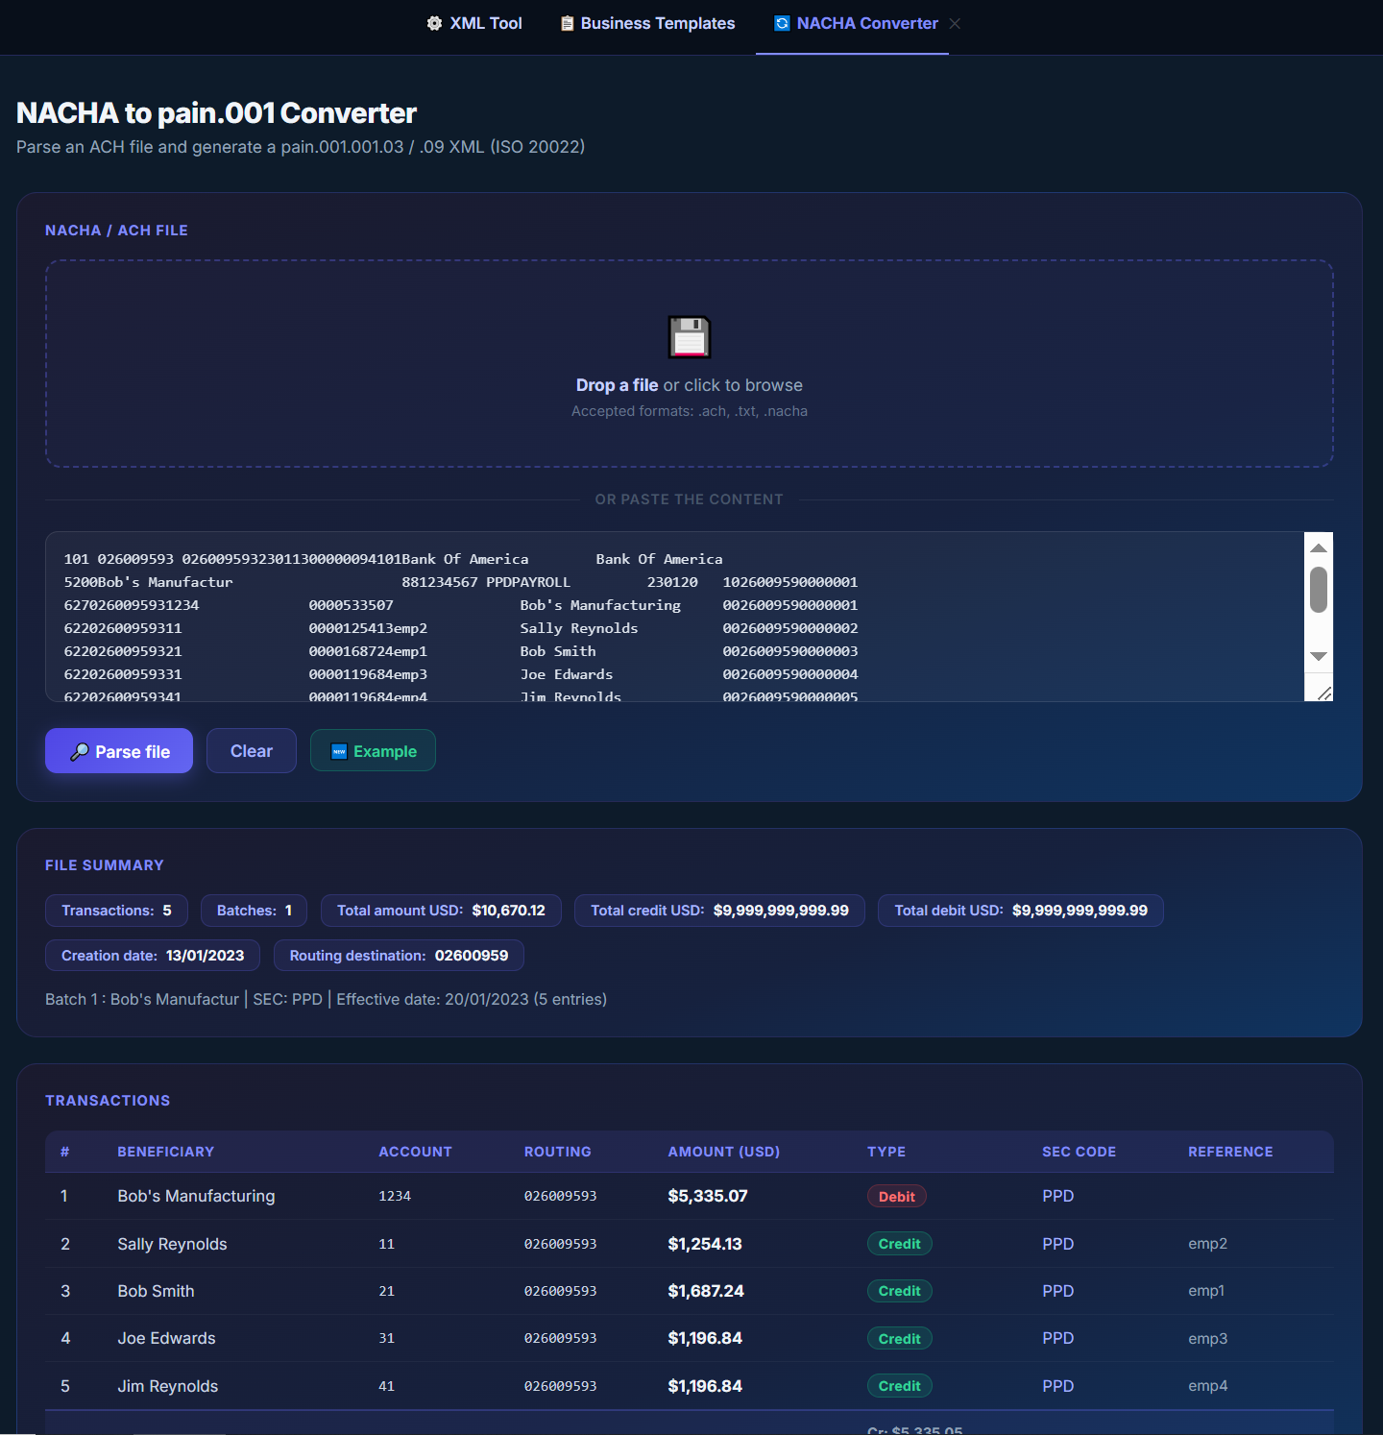Select the Credit badge for Sally Reynolds

tap(899, 1243)
